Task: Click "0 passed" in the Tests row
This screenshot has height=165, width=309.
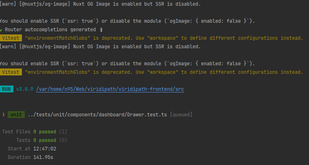Action: [45, 140]
